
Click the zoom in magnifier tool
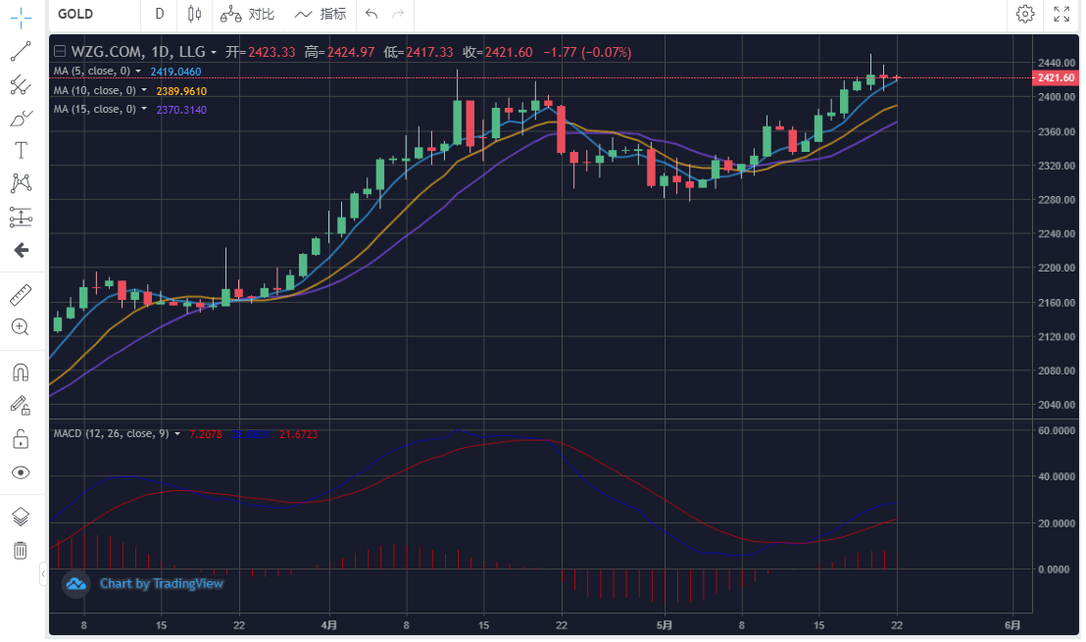point(21,327)
